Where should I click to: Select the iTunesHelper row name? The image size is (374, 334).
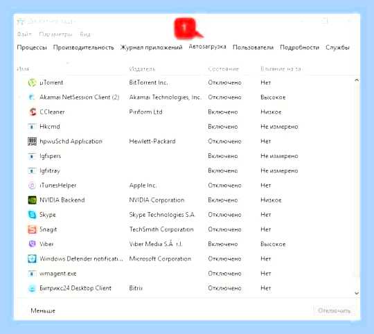click(58, 186)
